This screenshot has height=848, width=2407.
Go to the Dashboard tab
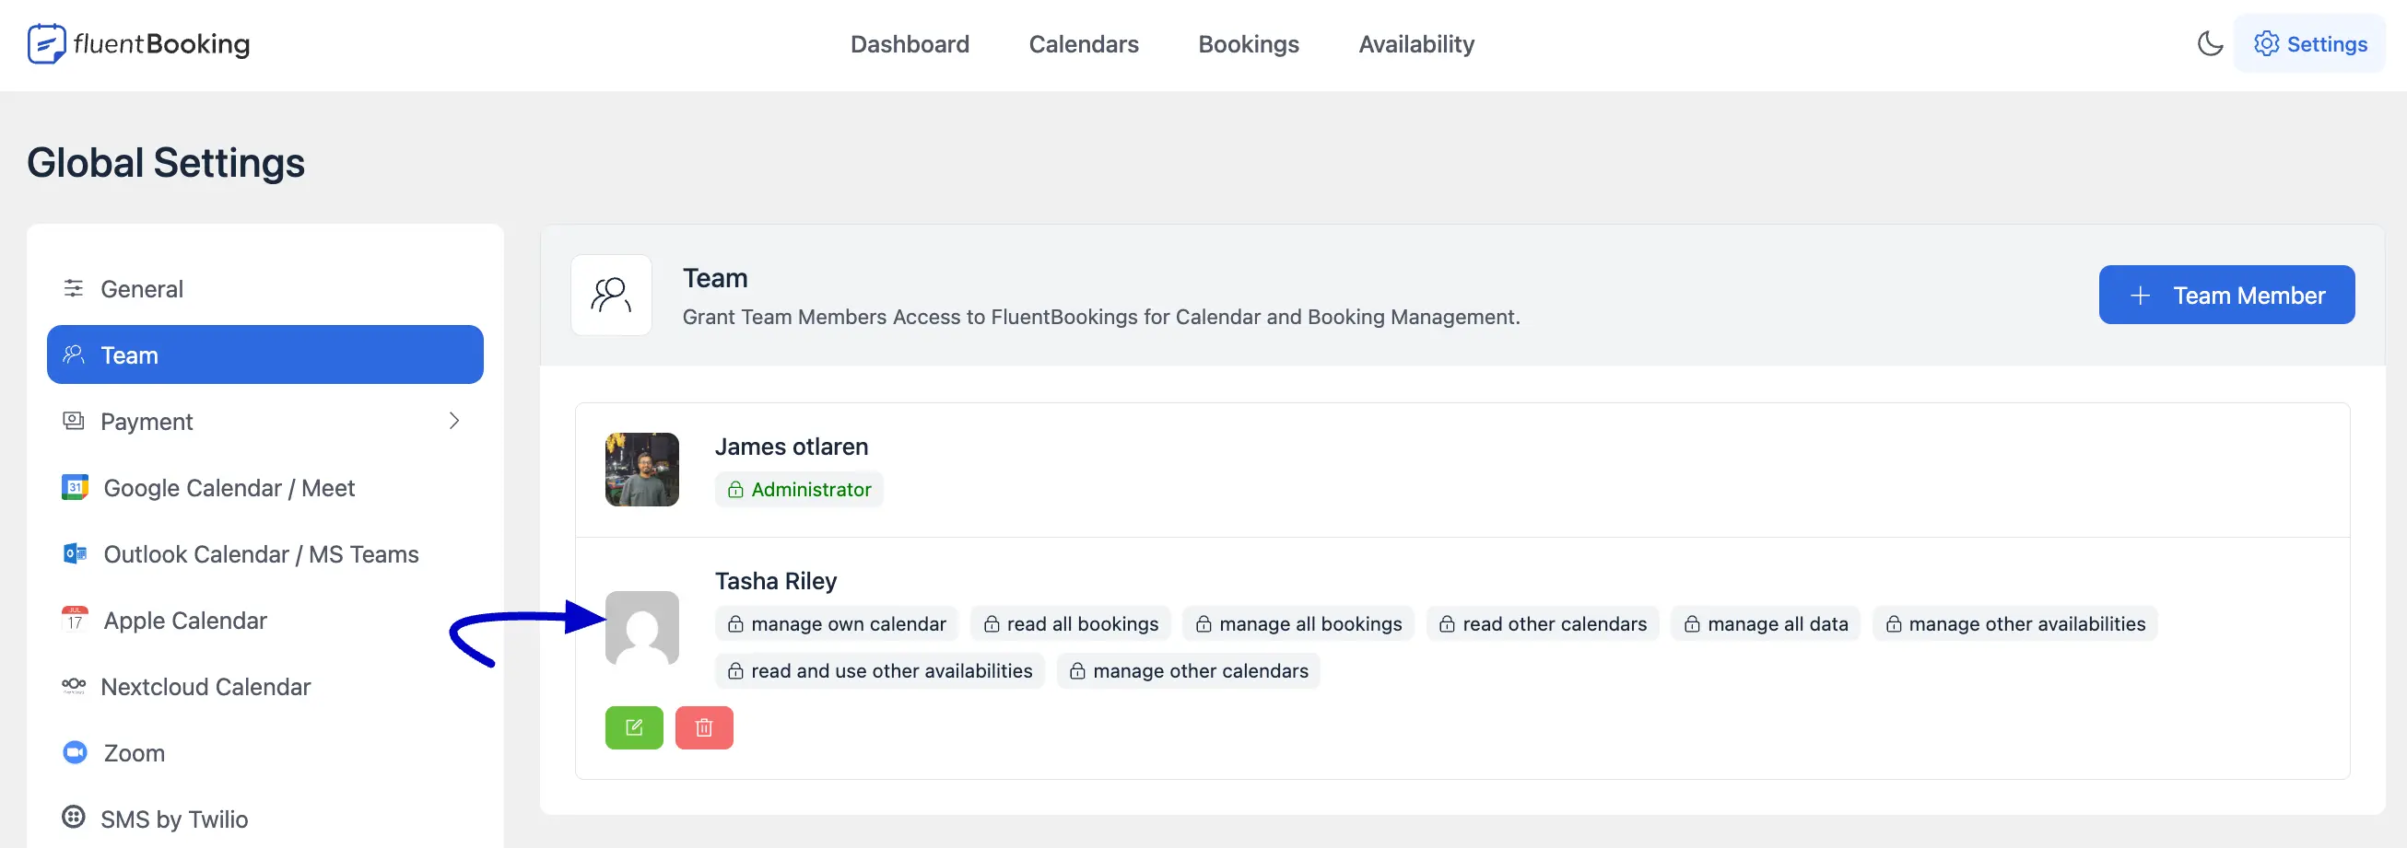(x=910, y=44)
